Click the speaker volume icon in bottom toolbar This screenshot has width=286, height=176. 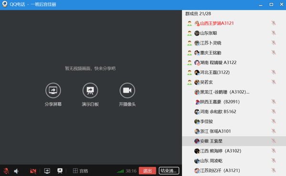16,171
